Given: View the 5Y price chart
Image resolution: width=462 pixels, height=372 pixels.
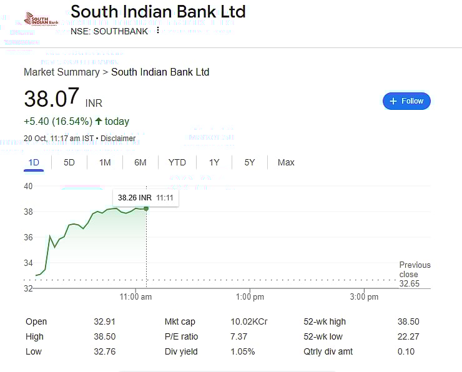Looking at the screenshot, I should click(250, 162).
